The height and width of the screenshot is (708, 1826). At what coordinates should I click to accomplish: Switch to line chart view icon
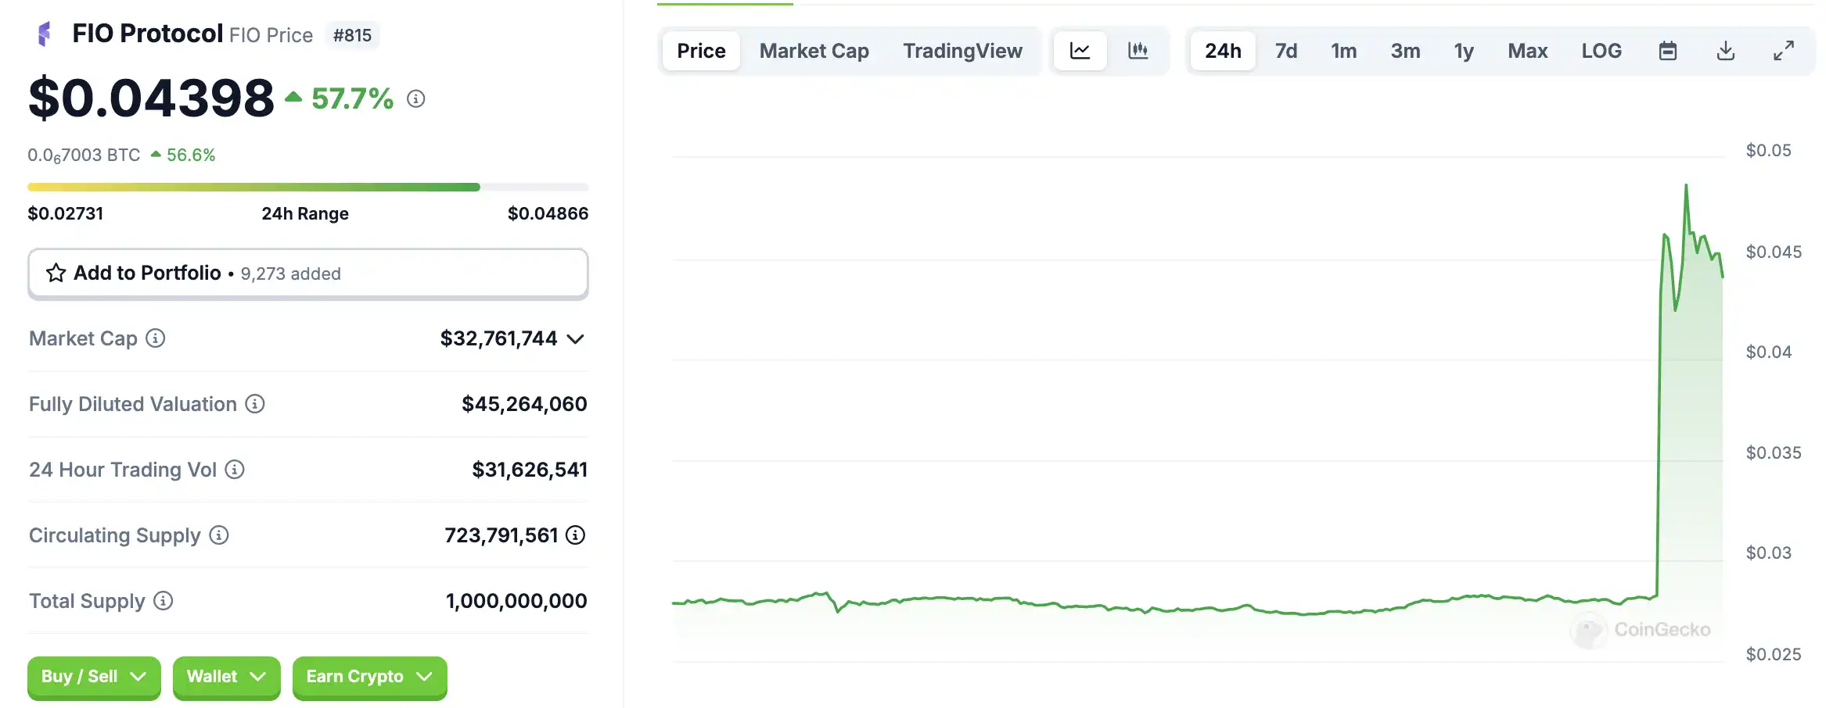pyautogui.click(x=1080, y=52)
